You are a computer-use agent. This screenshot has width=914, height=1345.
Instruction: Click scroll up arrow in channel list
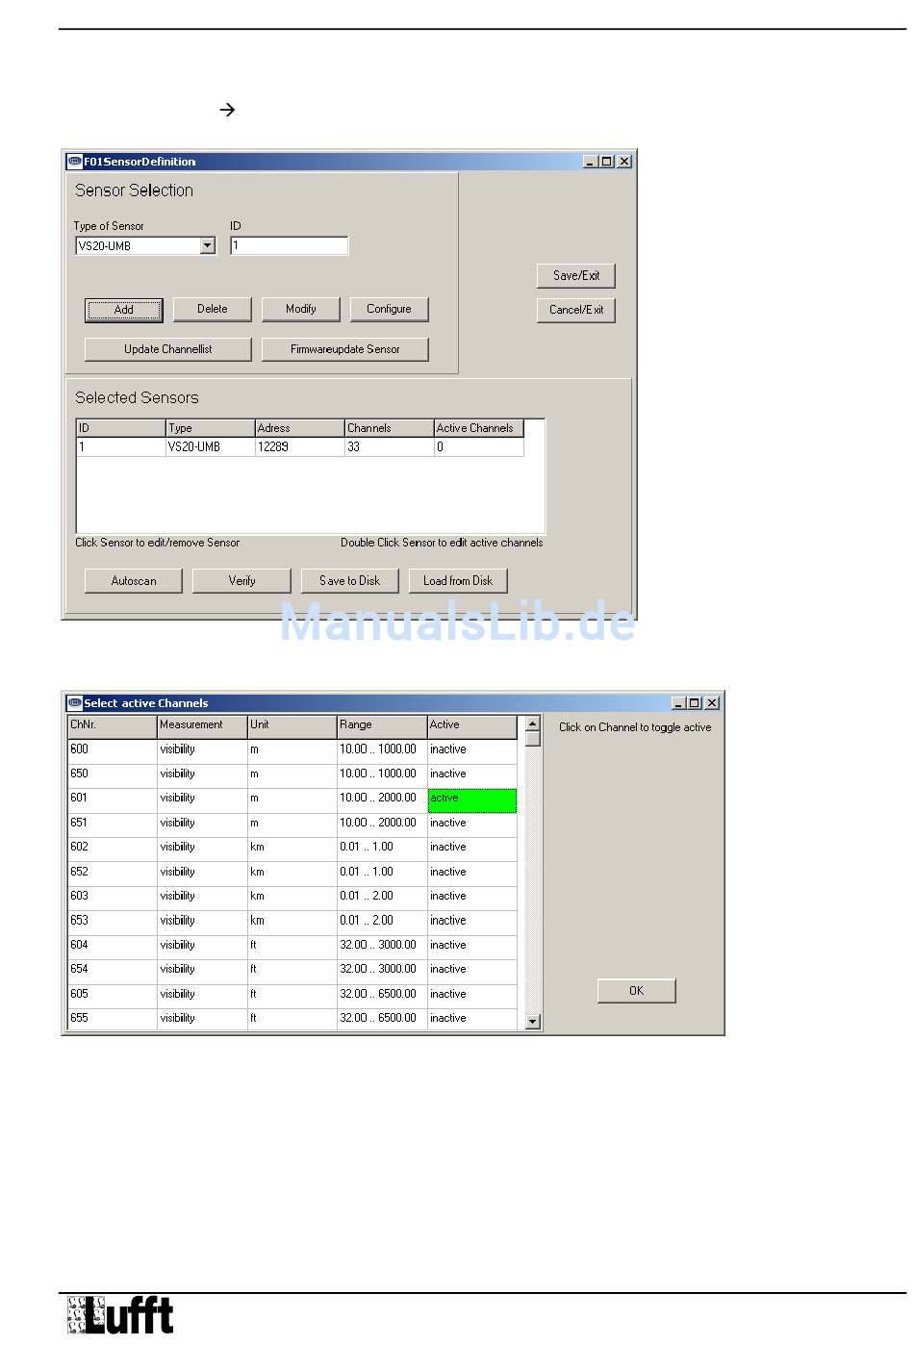(x=533, y=723)
